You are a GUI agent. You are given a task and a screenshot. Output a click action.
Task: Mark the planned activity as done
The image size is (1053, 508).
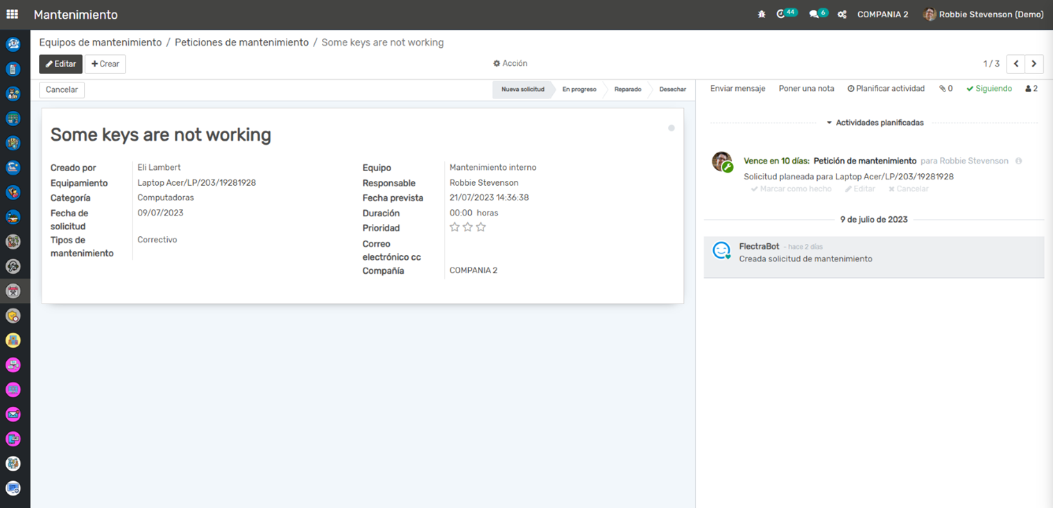(x=781, y=189)
